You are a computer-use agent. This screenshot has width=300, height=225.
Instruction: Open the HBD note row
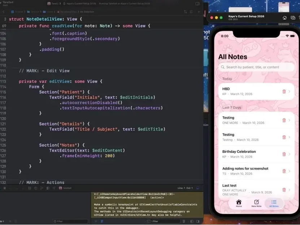(256, 91)
